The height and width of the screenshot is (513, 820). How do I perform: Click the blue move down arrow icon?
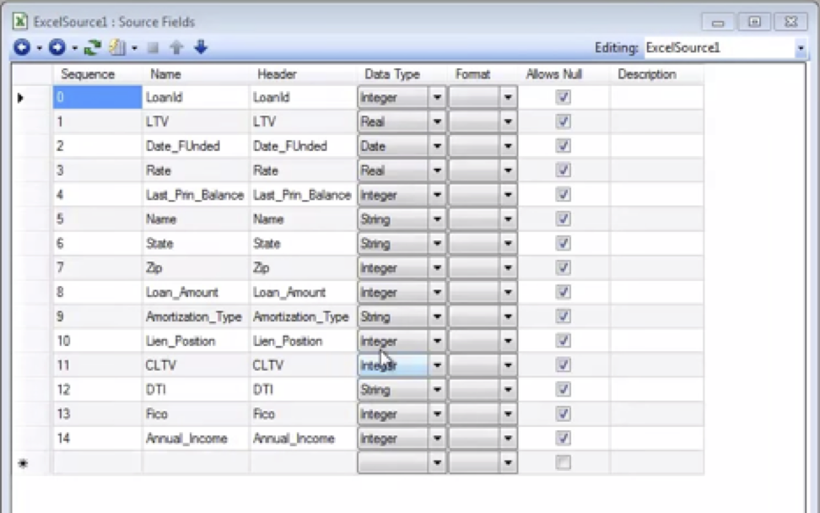[201, 49]
